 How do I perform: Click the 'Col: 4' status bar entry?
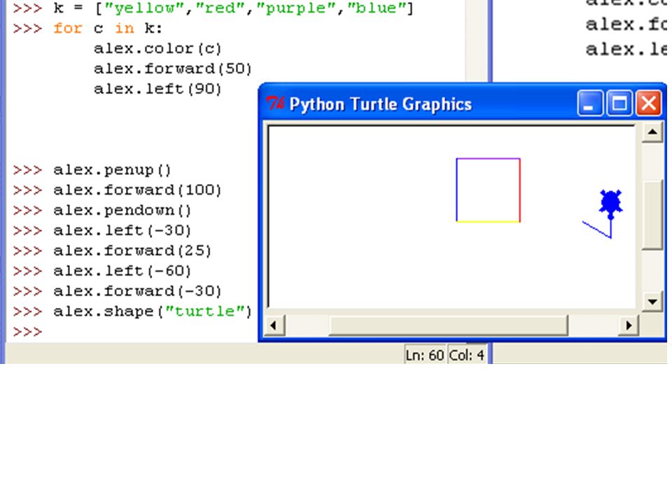(467, 356)
